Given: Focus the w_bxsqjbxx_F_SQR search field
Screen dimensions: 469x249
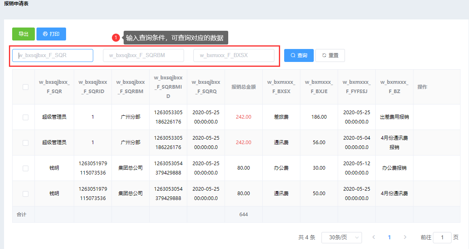Looking at the screenshot, I should pos(53,55).
